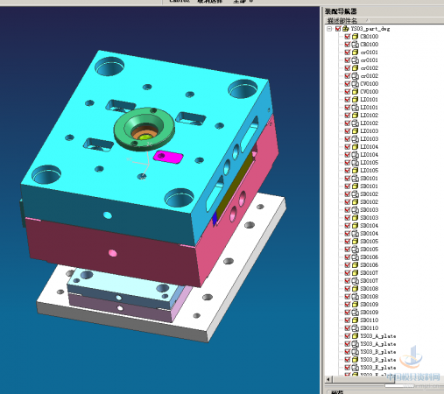Collapse the YS03_part_dwg tree node

click(329, 29)
